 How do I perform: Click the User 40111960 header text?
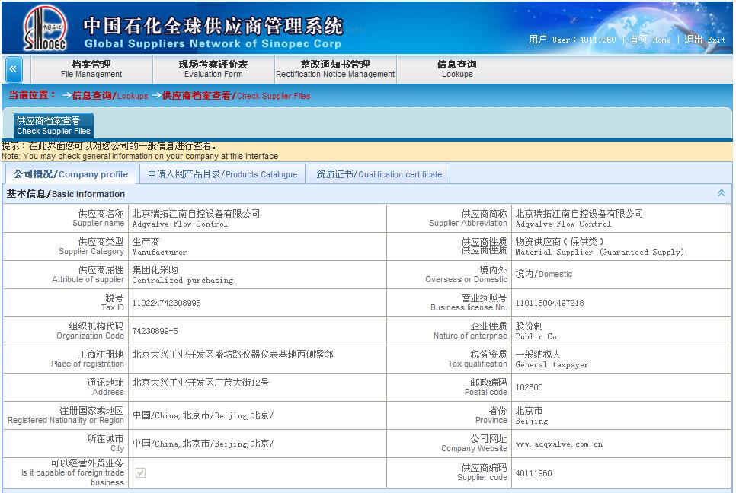572,40
